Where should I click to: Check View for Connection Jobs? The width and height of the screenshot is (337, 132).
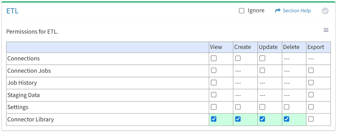pyautogui.click(x=214, y=71)
